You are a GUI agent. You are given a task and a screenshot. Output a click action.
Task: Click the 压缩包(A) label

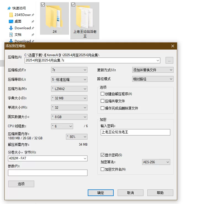(15, 57)
